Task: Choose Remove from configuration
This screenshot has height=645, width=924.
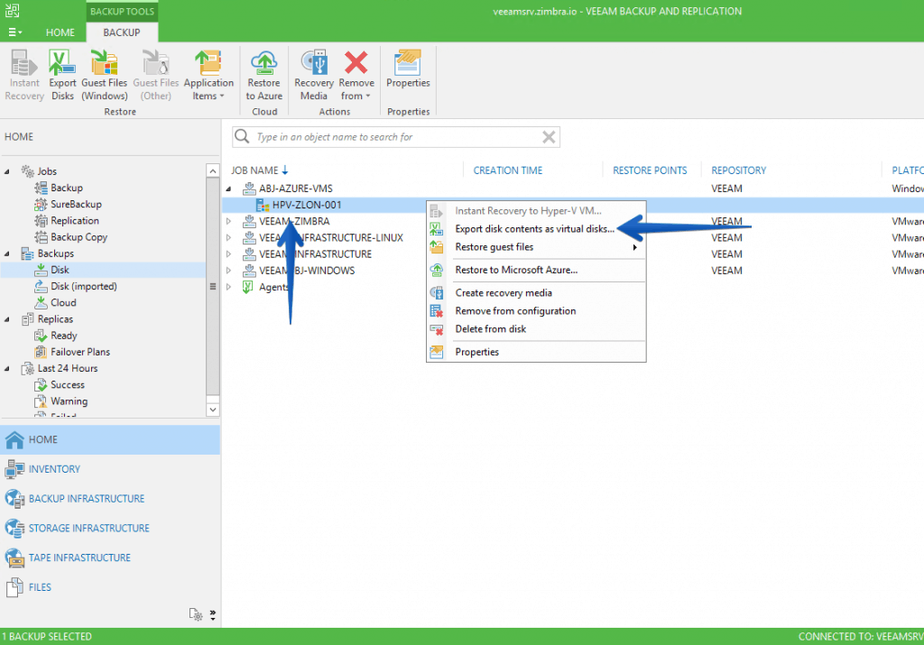Action: click(x=515, y=311)
